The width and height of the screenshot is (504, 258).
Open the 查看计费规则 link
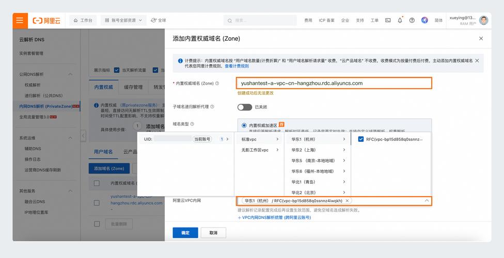pos(237,66)
